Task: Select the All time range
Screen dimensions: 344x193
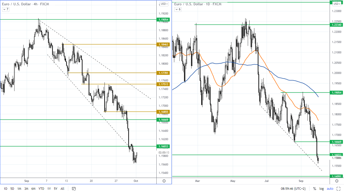Action: click(62, 188)
